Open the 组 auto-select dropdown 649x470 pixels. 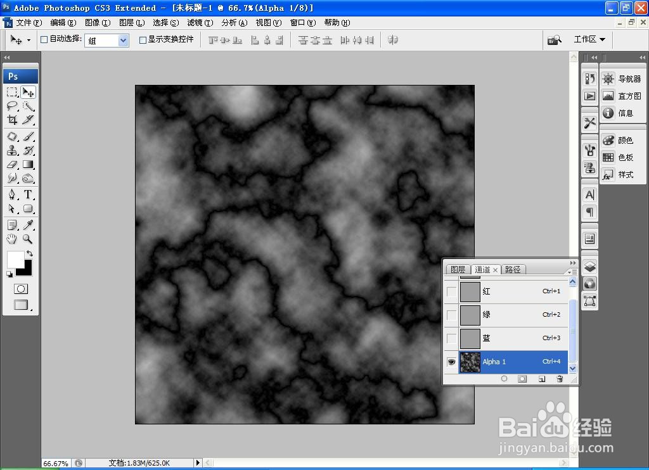(x=106, y=40)
